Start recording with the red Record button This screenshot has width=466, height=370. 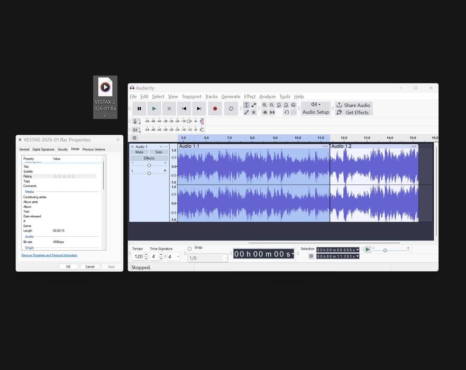[x=215, y=109]
